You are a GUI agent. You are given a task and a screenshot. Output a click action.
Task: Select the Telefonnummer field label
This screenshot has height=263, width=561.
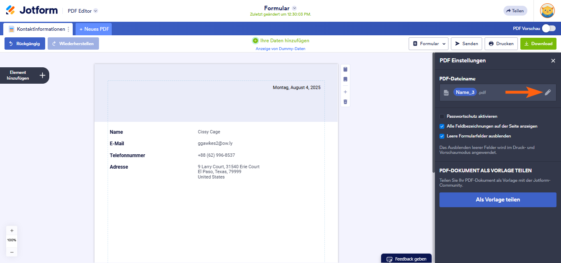[127, 156]
